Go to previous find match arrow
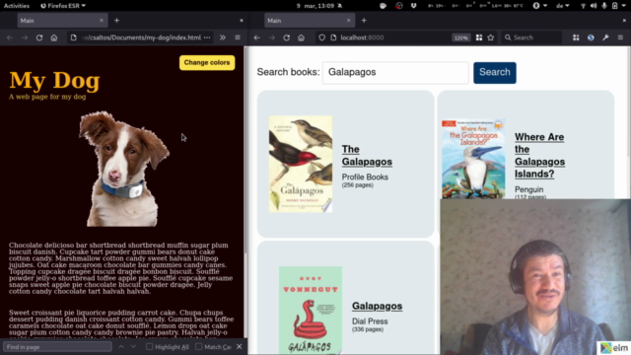This screenshot has width=631, height=355. click(x=121, y=346)
